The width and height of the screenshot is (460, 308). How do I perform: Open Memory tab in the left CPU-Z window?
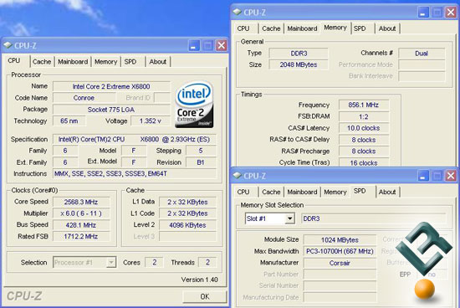105,62
